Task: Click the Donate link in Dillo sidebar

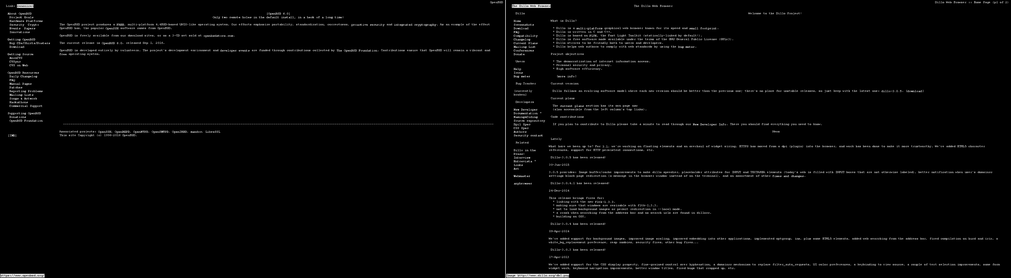Action: pos(519,54)
